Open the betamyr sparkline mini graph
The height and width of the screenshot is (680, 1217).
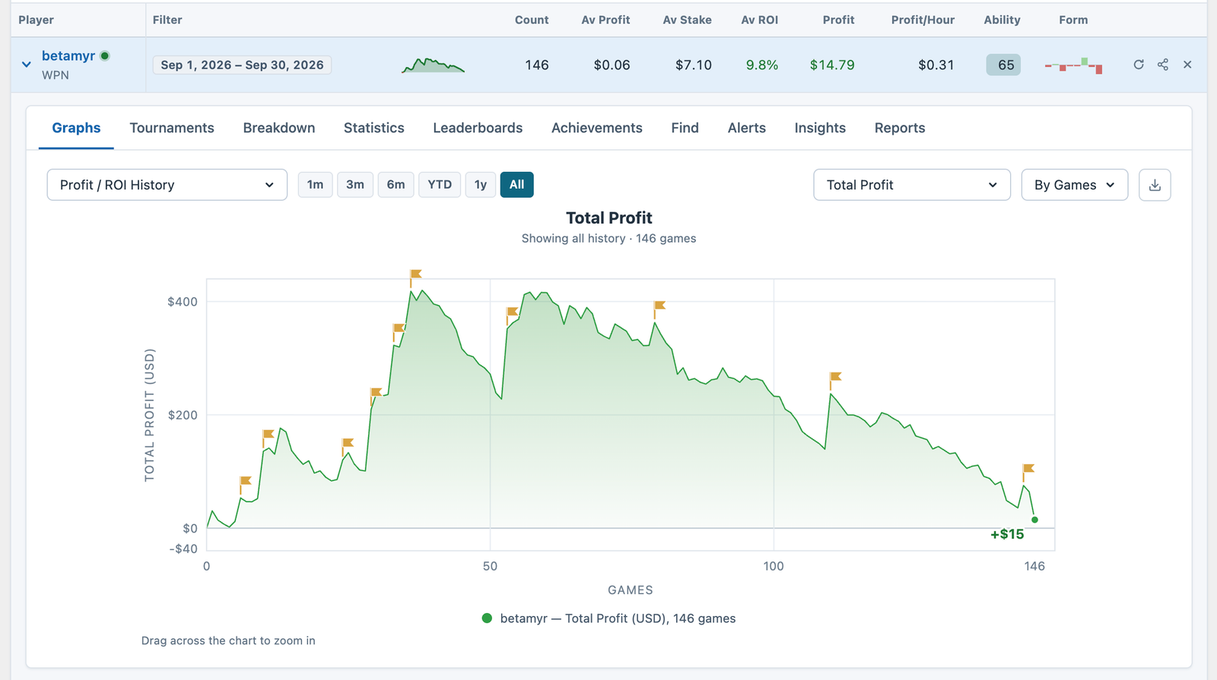point(433,65)
